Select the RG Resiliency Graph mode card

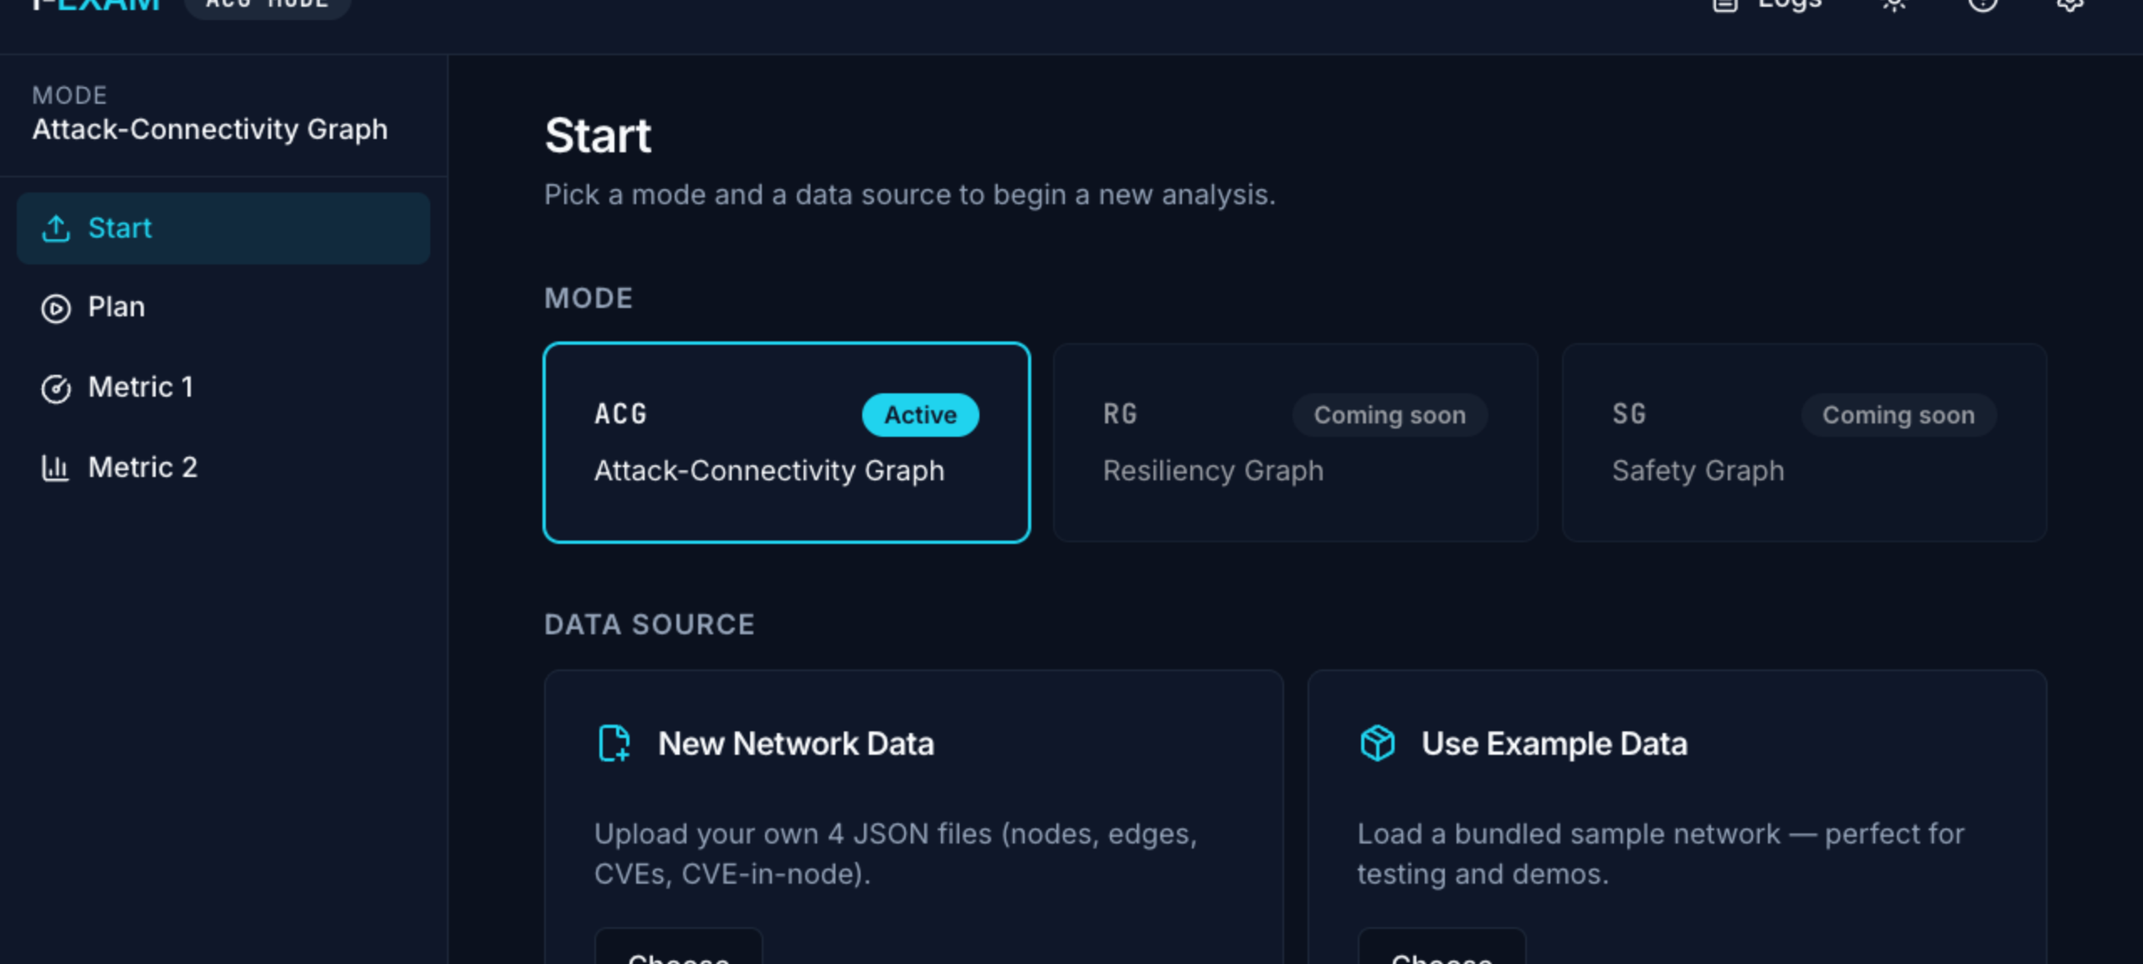(1295, 443)
